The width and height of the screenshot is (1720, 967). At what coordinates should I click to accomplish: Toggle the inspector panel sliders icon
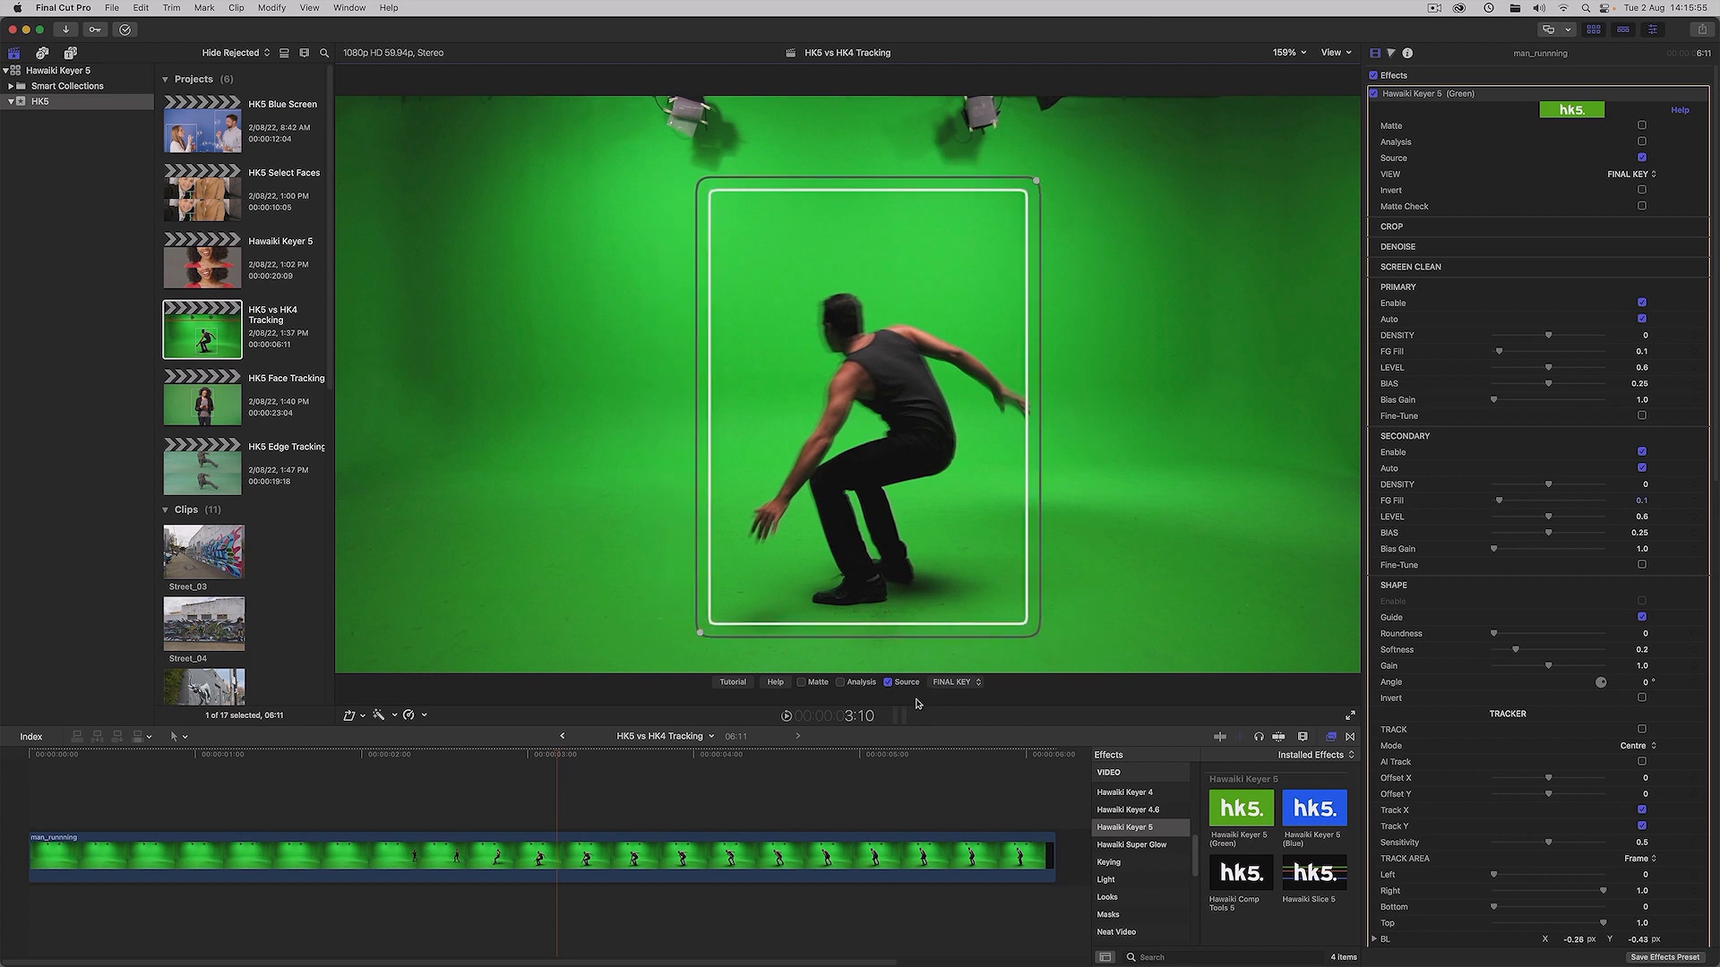(x=1653, y=30)
